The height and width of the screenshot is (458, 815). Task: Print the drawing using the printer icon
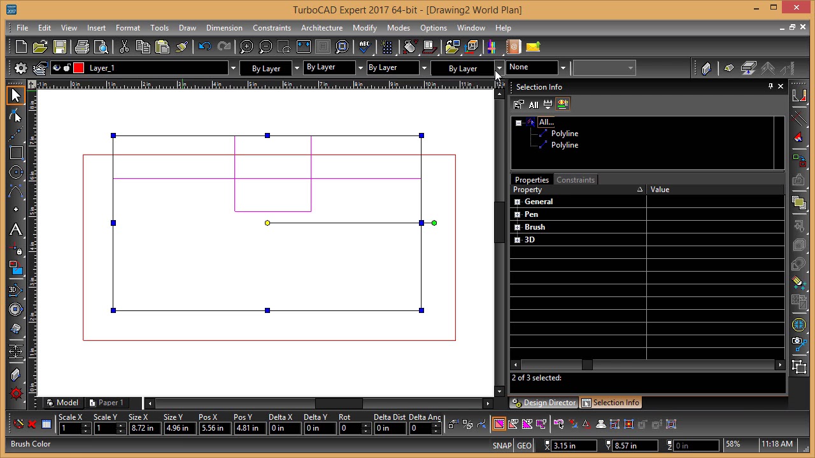point(81,46)
